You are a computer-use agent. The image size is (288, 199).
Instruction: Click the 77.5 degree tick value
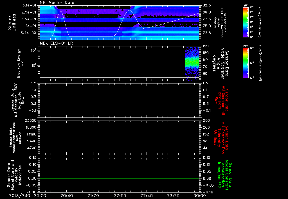207,19
